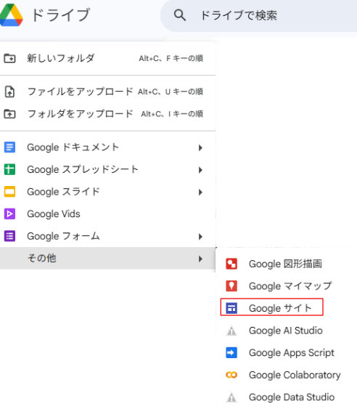Viewport: 357px width, 409px height.
Task: Click the Google Apps Script icon
Action: tap(231, 352)
